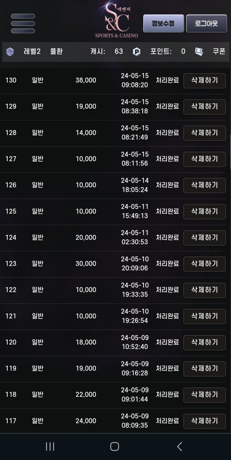Select the 풀환 menu item
Viewport: 231px width, 460px height.
click(x=56, y=51)
